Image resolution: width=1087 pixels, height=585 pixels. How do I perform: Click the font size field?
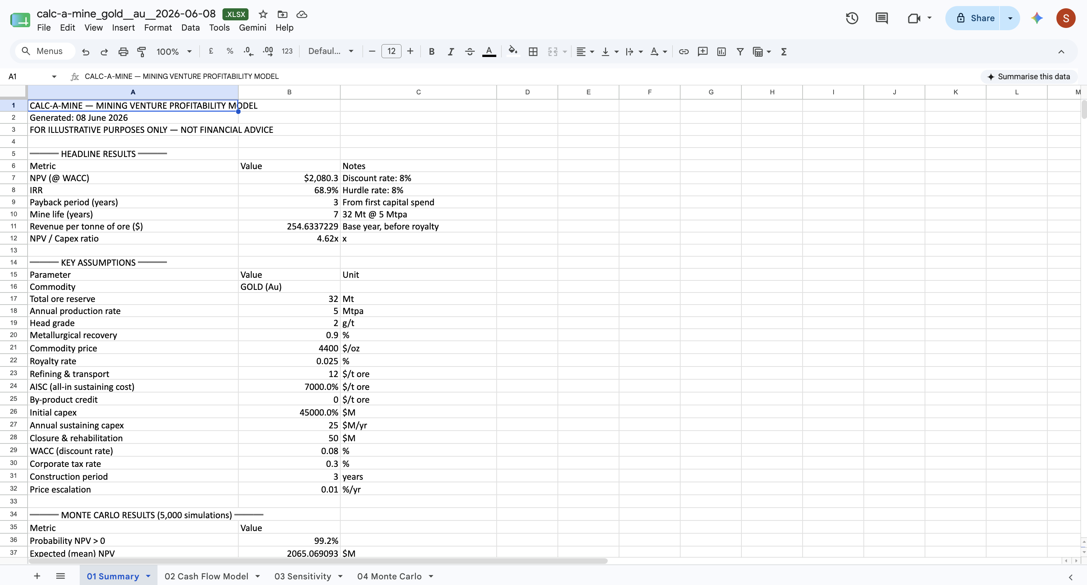pyautogui.click(x=391, y=51)
